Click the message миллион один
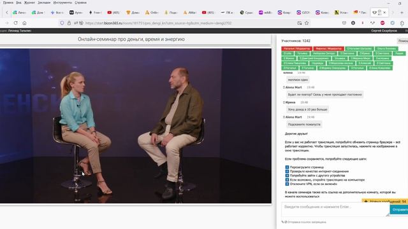 [x=298, y=80]
